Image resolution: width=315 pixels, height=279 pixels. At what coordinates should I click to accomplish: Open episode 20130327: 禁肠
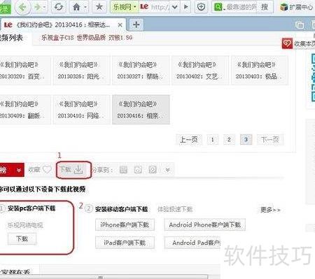pyautogui.click(x=141, y=70)
